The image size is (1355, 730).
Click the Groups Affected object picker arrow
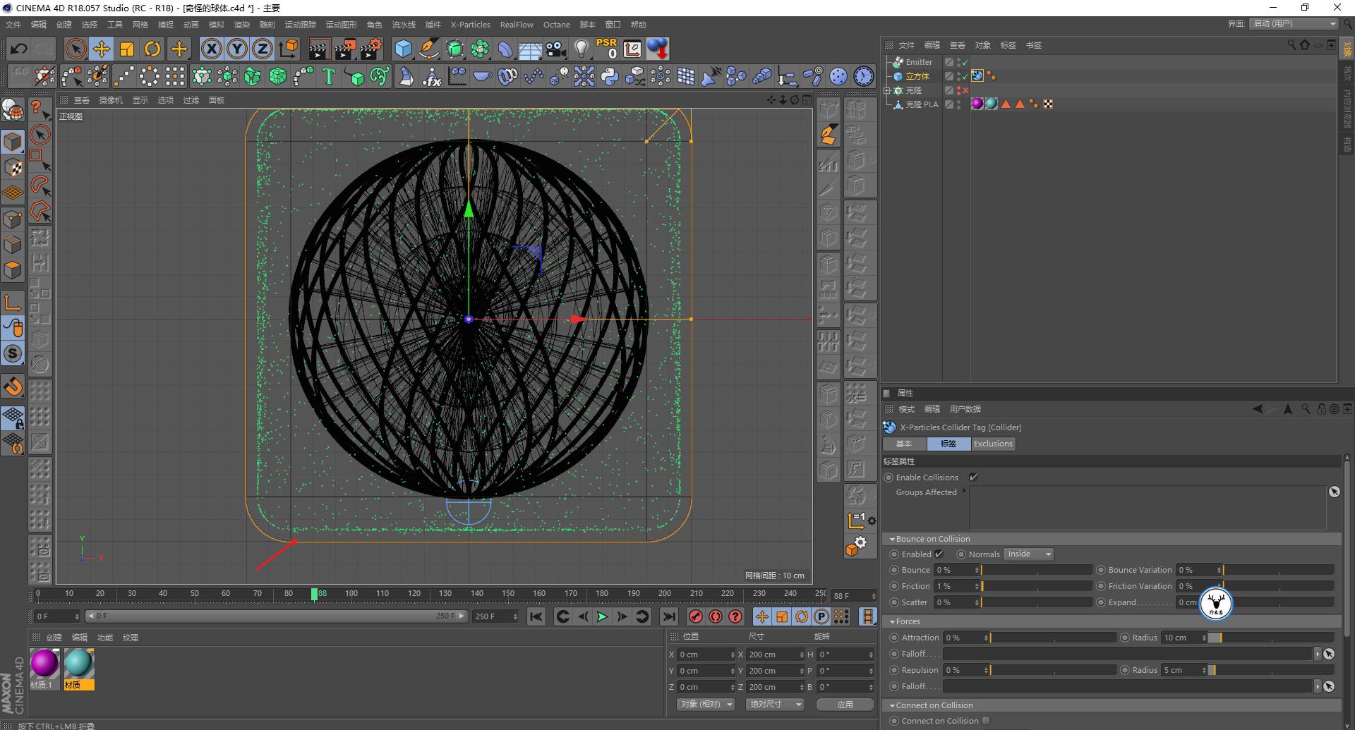(1334, 492)
